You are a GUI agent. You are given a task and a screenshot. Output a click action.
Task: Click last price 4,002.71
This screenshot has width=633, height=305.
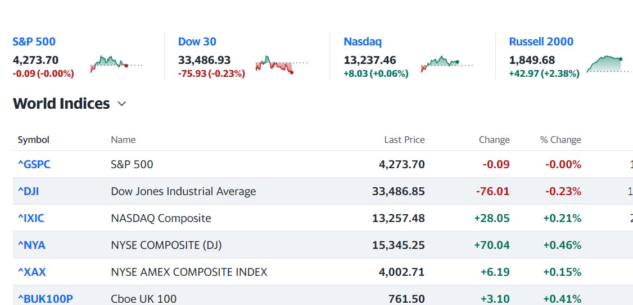402,272
